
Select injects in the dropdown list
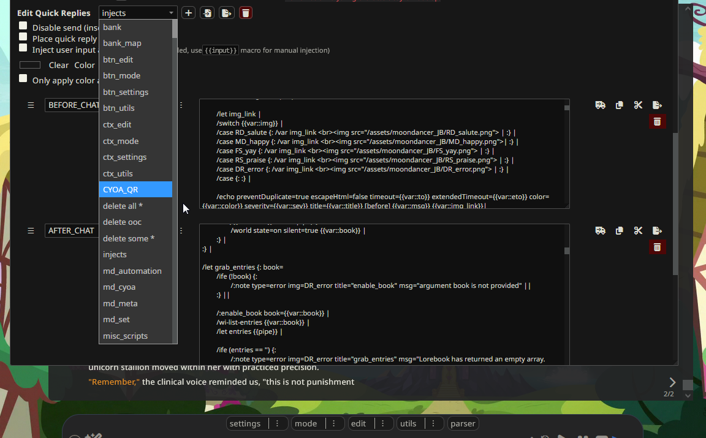[x=135, y=254]
